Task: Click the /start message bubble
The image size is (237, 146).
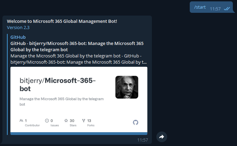Action: (211, 7)
